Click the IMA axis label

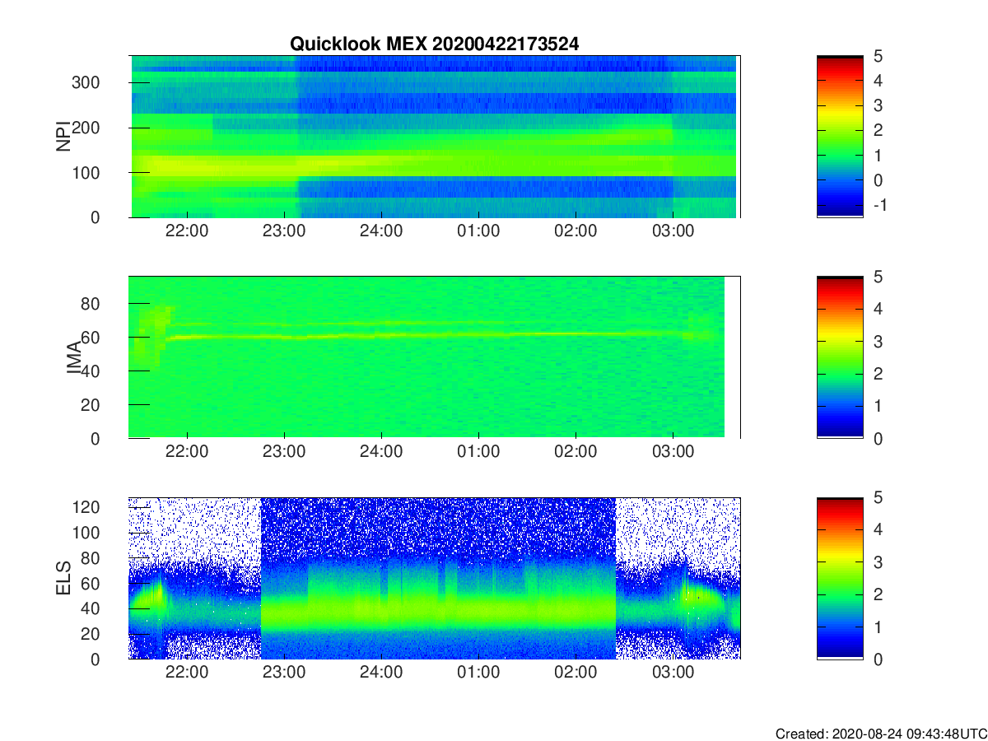[x=75, y=357]
